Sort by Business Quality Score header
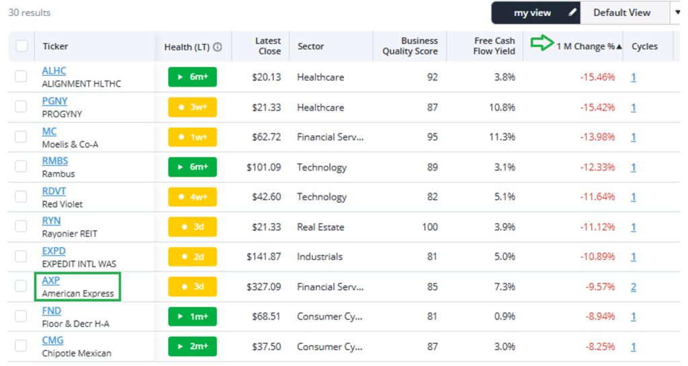 [410, 46]
